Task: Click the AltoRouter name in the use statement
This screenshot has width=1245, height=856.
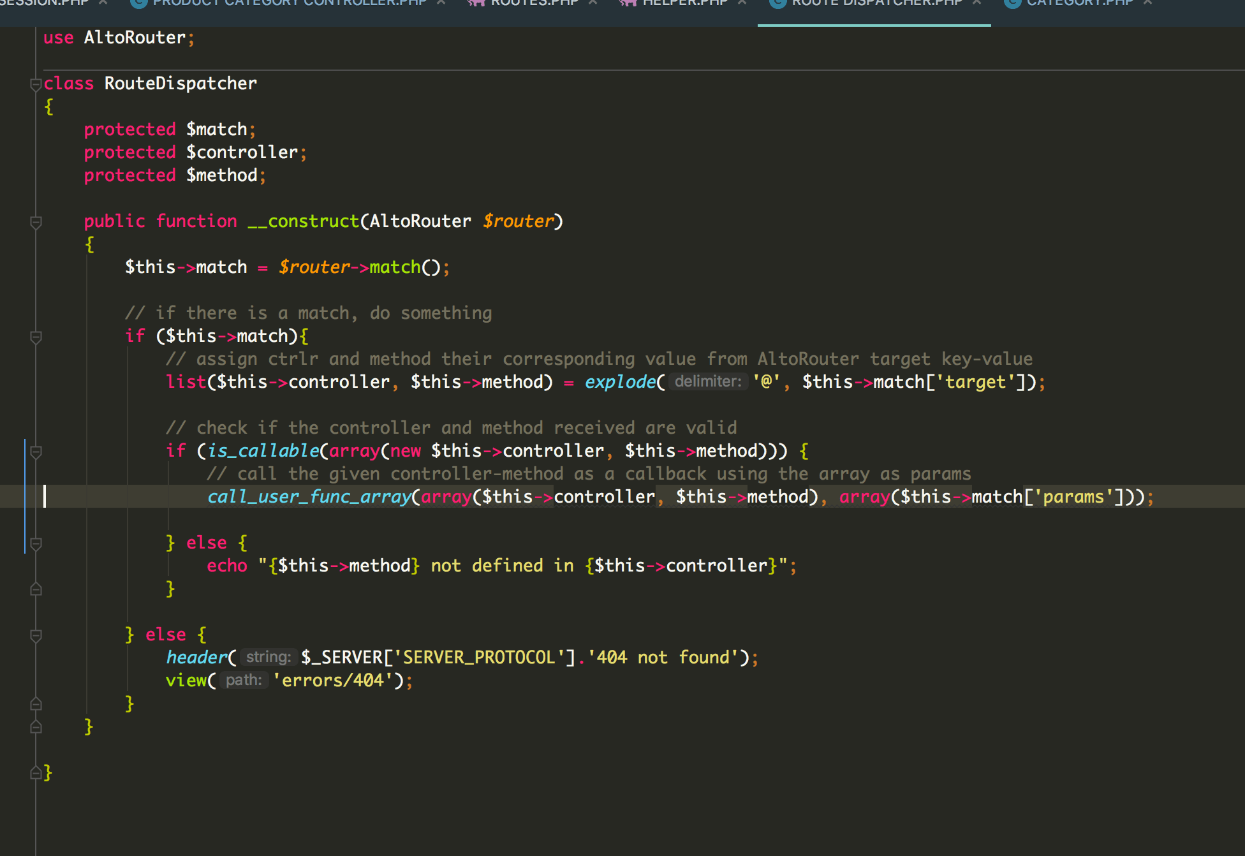Action: pyautogui.click(x=135, y=38)
